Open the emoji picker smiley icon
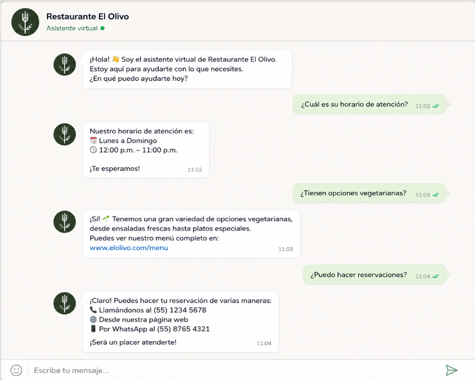 tap(16, 370)
